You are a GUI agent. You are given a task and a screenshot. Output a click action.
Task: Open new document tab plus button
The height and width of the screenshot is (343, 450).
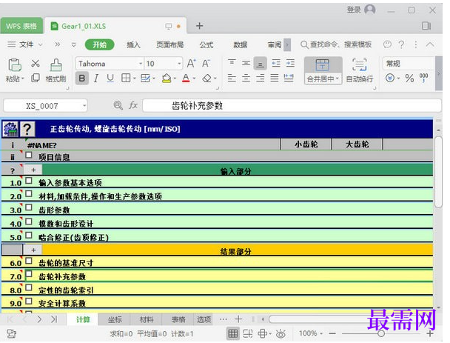[199, 26]
